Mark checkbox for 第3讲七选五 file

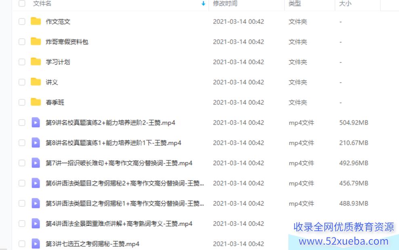22,244
